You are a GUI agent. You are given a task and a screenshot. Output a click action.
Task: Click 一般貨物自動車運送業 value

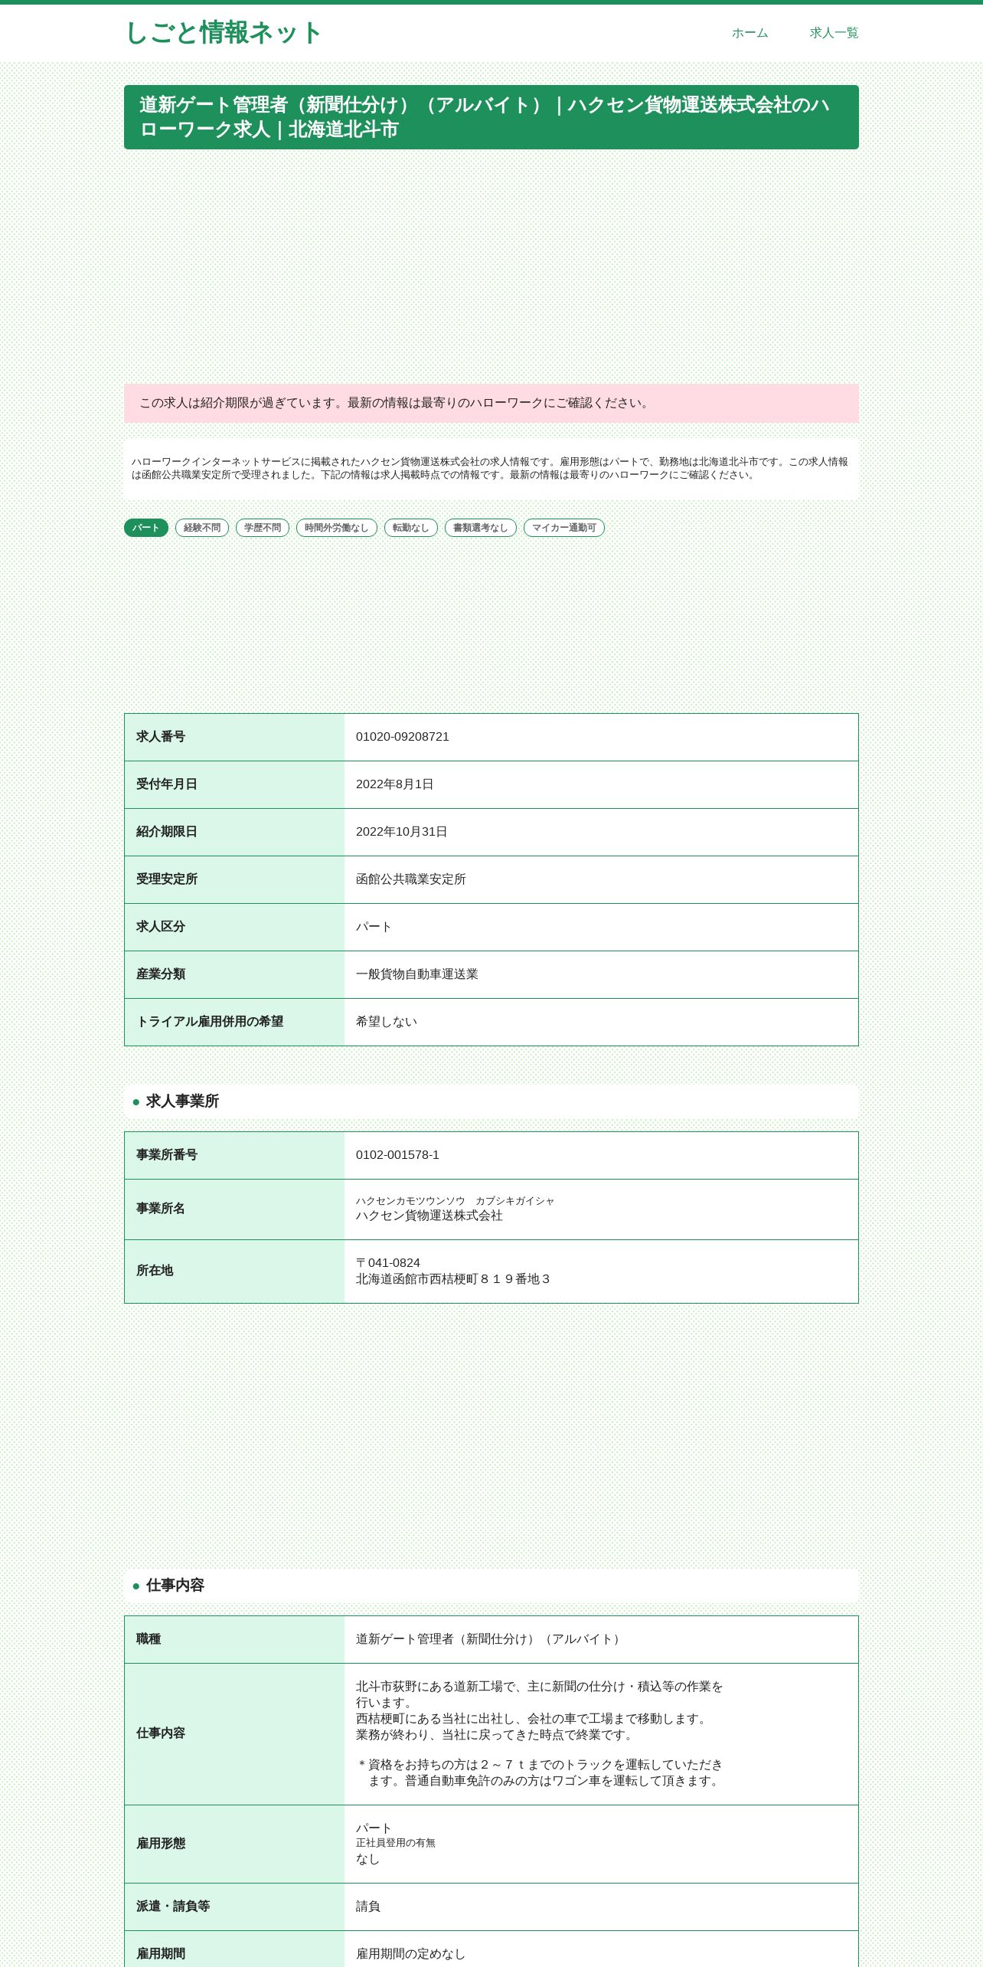[417, 974]
